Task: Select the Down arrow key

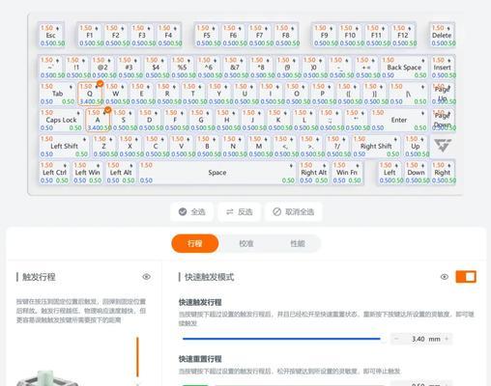Action: [416, 173]
